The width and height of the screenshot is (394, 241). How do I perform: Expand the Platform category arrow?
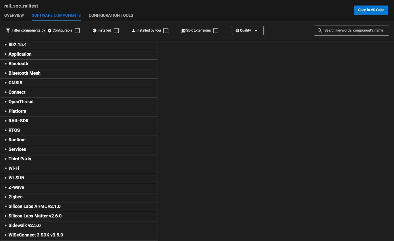click(x=6, y=111)
